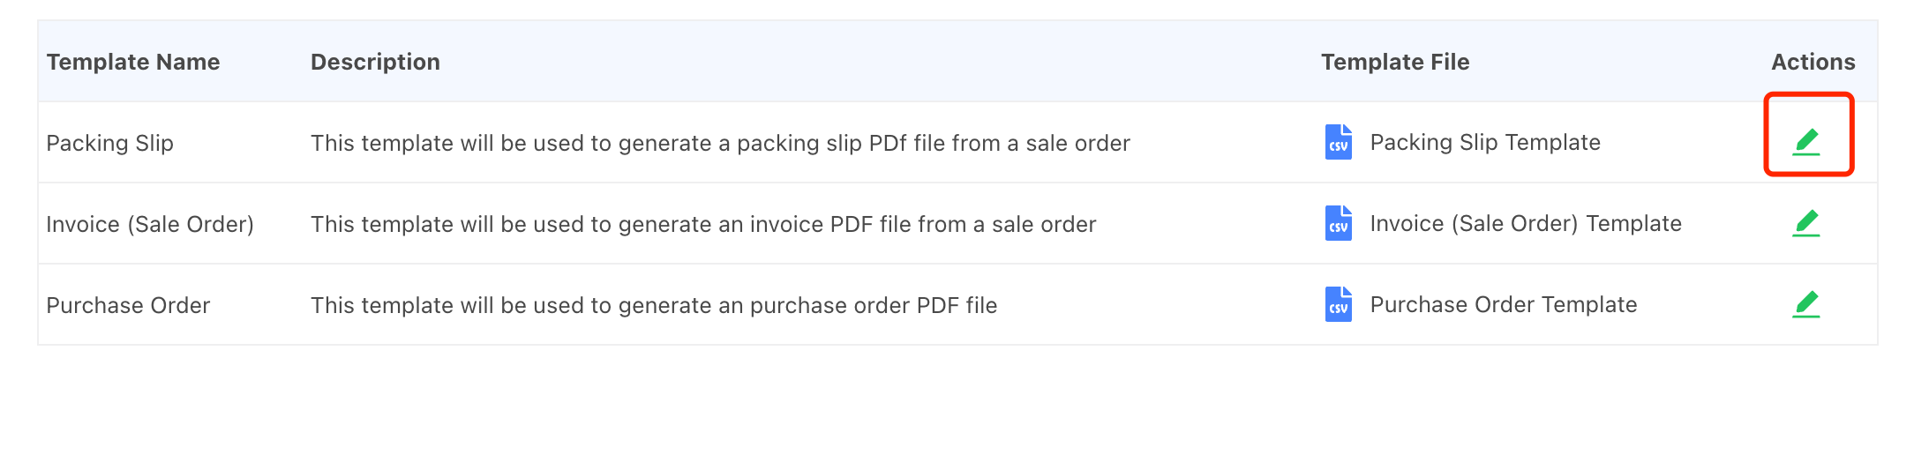Click the Purchase Order CSV file icon
Image resolution: width=1929 pixels, height=455 pixels.
pos(1338,304)
